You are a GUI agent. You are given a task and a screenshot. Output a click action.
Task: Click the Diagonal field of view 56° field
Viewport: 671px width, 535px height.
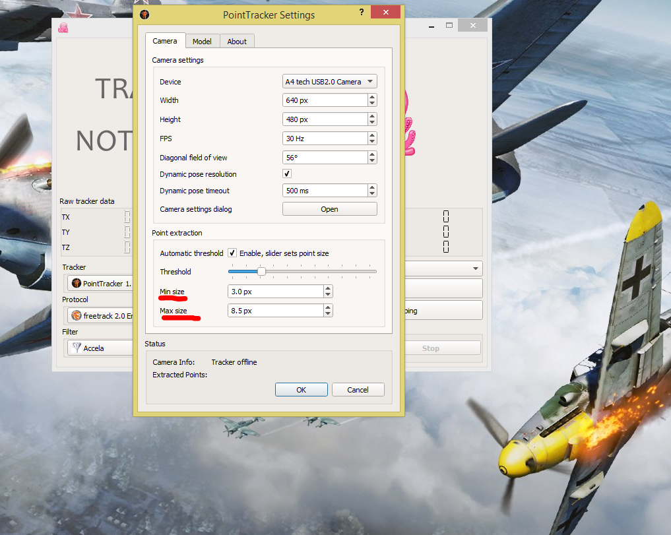[x=325, y=158]
